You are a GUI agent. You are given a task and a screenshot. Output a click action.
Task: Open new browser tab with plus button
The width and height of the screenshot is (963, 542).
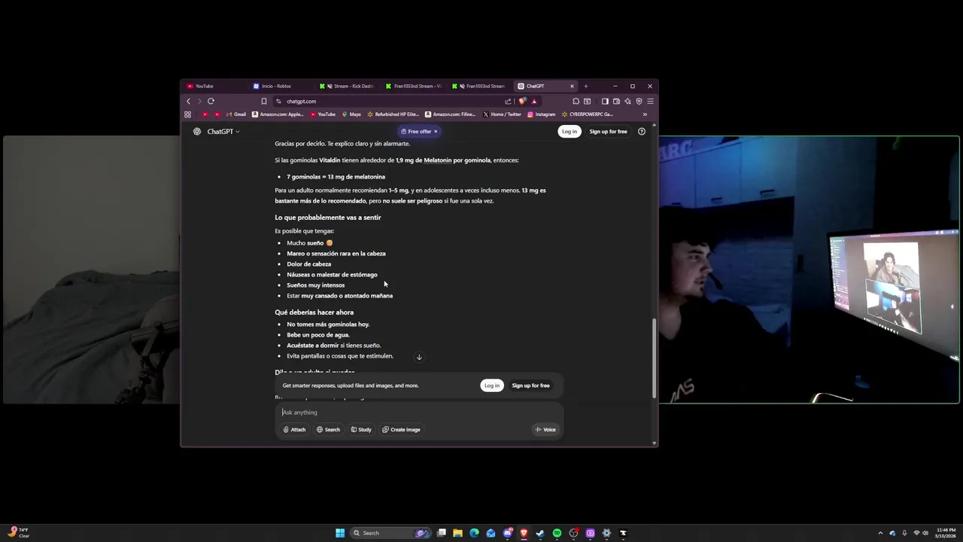[585, 86]
